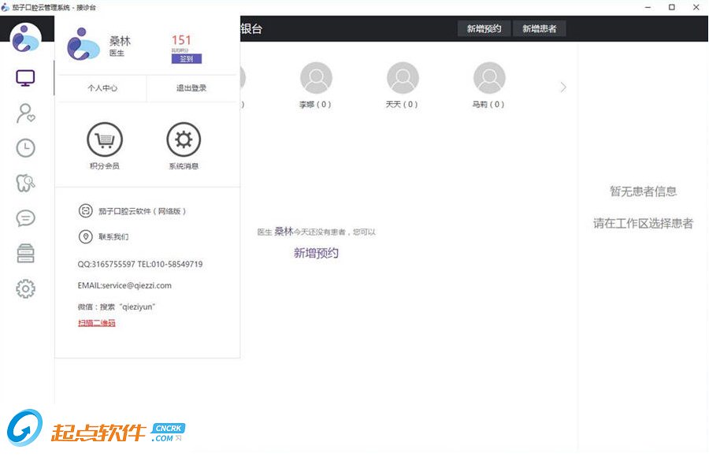Click the 新增患者 header button

(540, 28)
